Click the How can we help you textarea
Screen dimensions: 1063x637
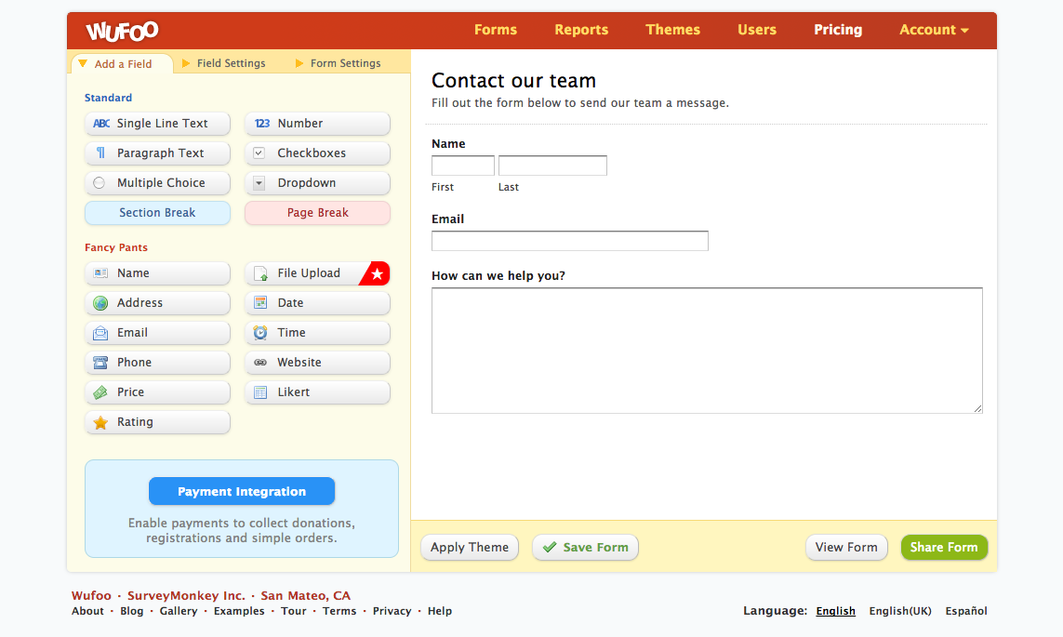(707, 351)
